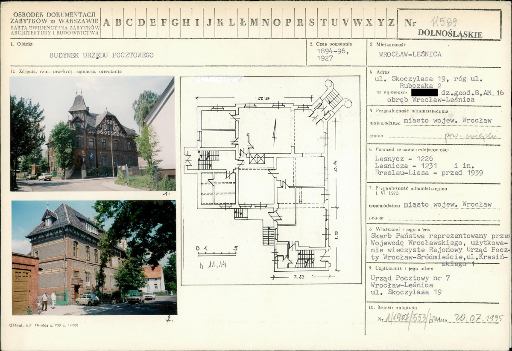Click the scale bar below the floor plan
Image resolution: width=512 pixels, height=351 pixels.
217,253
